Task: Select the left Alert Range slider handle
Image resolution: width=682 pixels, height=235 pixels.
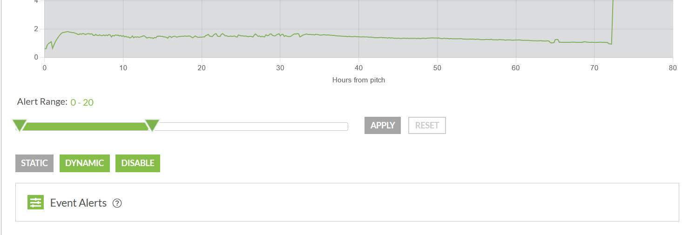Action: pos(19,126)
